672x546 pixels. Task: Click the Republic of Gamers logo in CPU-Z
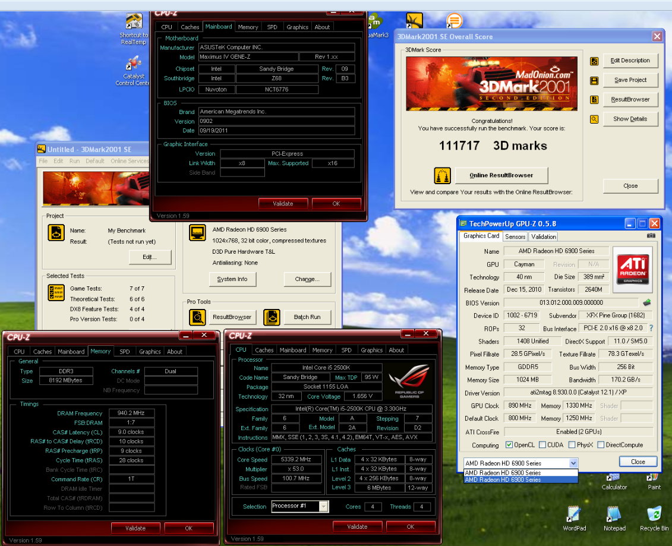[x=409, y=381]
